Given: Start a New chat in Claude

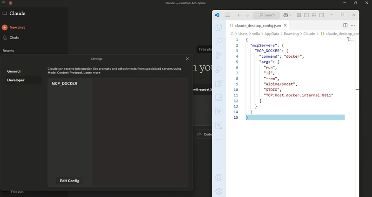Looking at the screenshot, I should 13,27.
